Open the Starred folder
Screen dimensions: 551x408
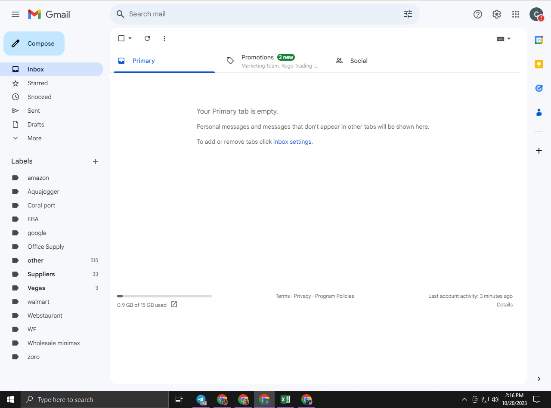[52, 83]
